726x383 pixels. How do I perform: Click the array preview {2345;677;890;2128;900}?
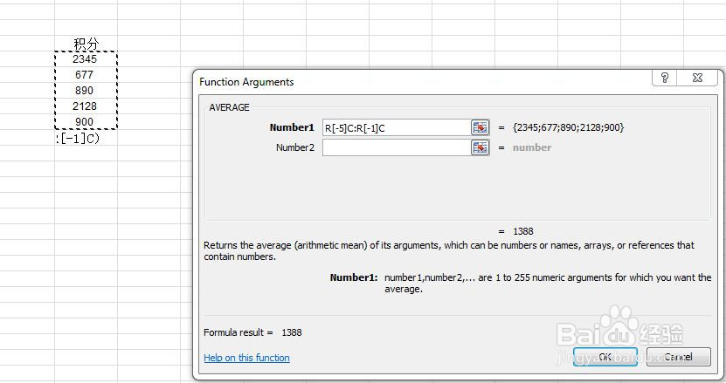(x=568, y=127)
